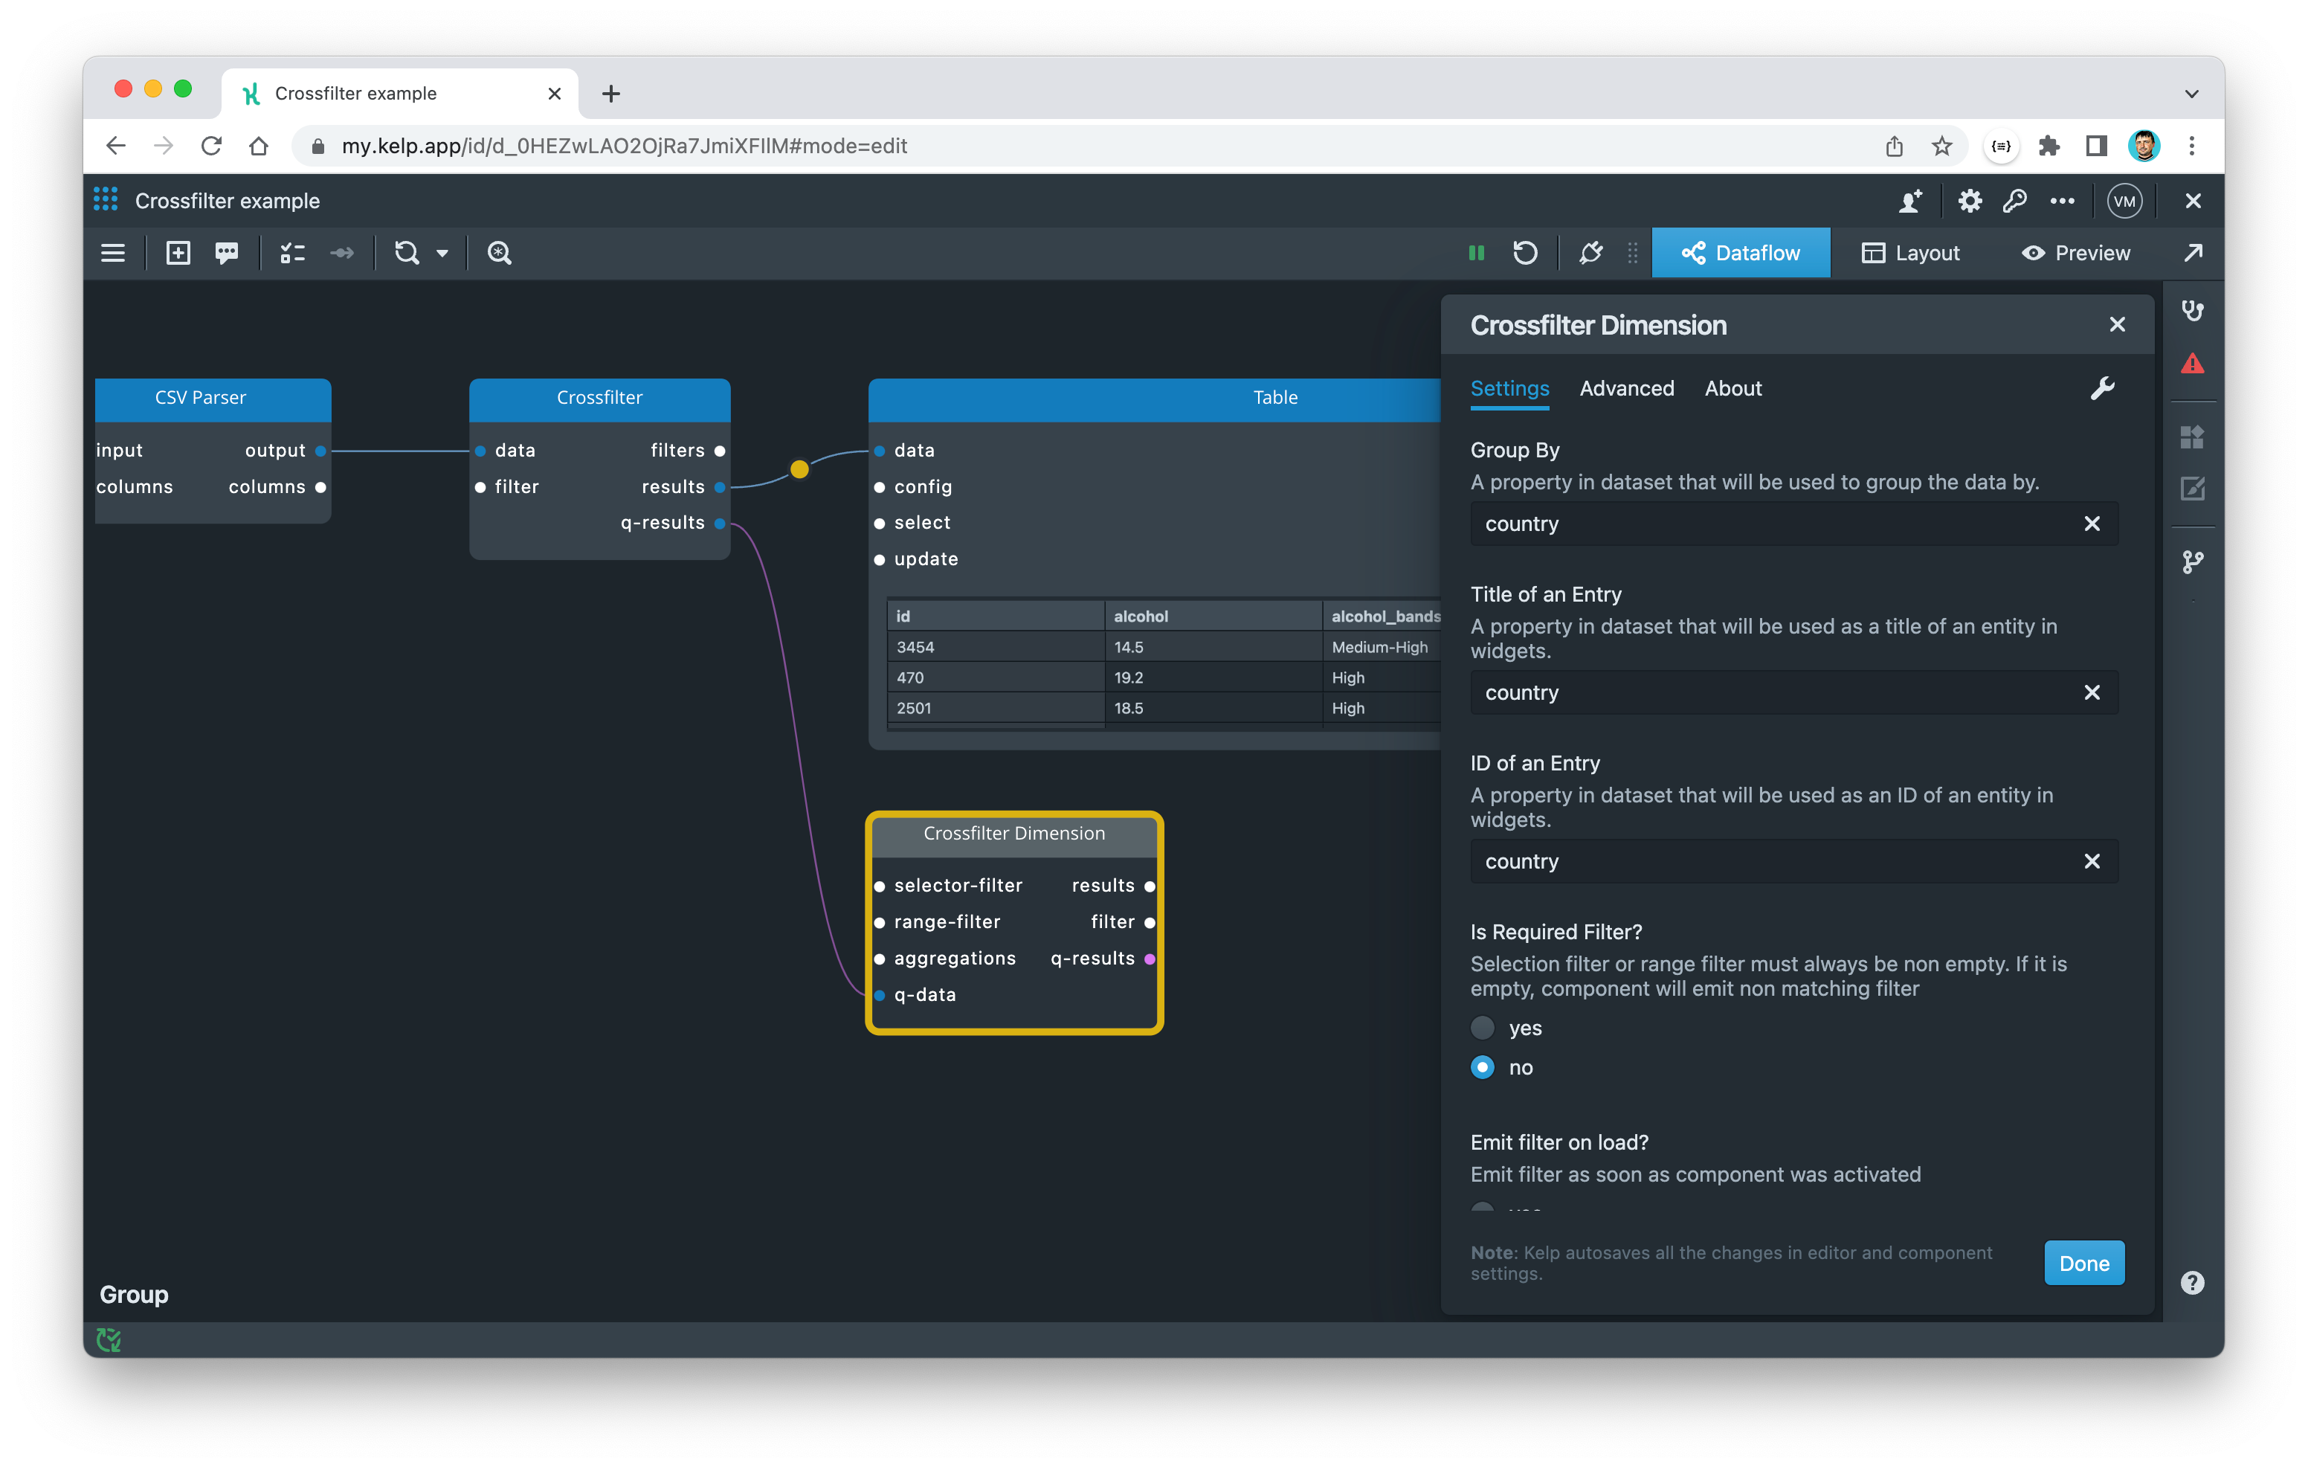Switch to the Advanced tab
Viewport: 2308px width, 1468px height.
click(1626, 388)
